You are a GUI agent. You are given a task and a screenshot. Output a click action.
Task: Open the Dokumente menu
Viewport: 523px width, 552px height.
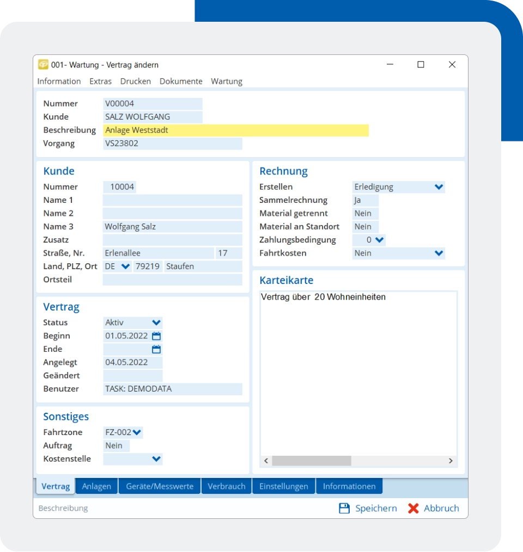pyautogui.click(x=181, y=81)
